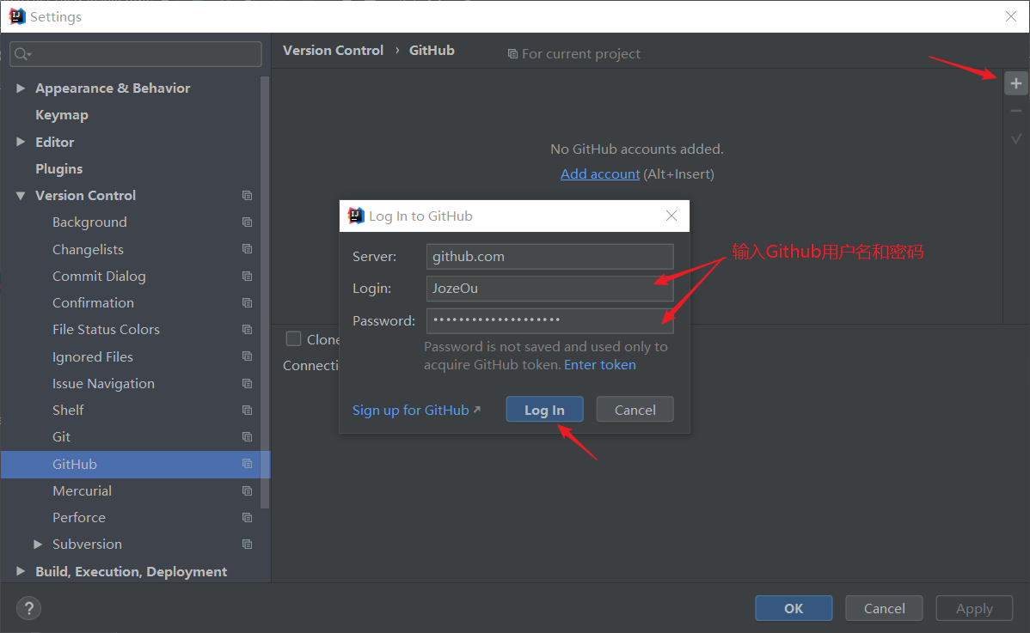Click the IntelliJ icon in login dialog title
This screenshot has width=1030, height=633.
355,216
